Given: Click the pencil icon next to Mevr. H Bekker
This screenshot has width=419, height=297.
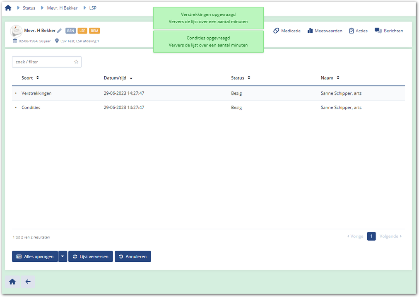Looking at the screenshot, I should point(60,31).
